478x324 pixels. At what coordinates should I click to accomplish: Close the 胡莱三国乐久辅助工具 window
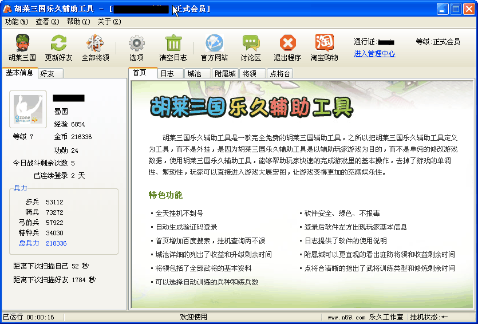pyautogui.click(x=469, y=9)
